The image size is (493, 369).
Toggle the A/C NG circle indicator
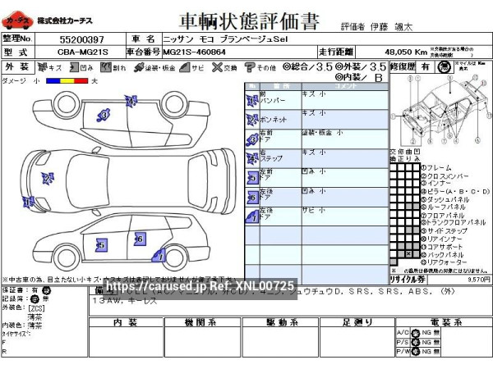416,332
